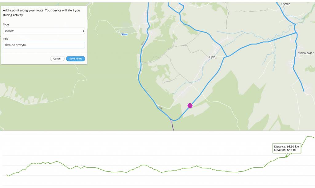Click the Lipie town label on map
315x188 pixels.
(x=212, y=57)
